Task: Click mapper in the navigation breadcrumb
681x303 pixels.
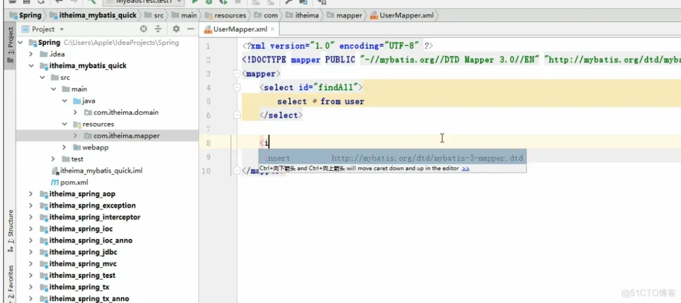Action: pyautogui.click(x=344, y=15)
